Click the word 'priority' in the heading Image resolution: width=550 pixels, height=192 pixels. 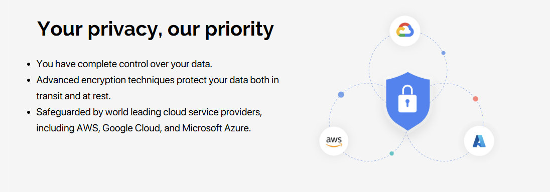[x=239, y=30]
